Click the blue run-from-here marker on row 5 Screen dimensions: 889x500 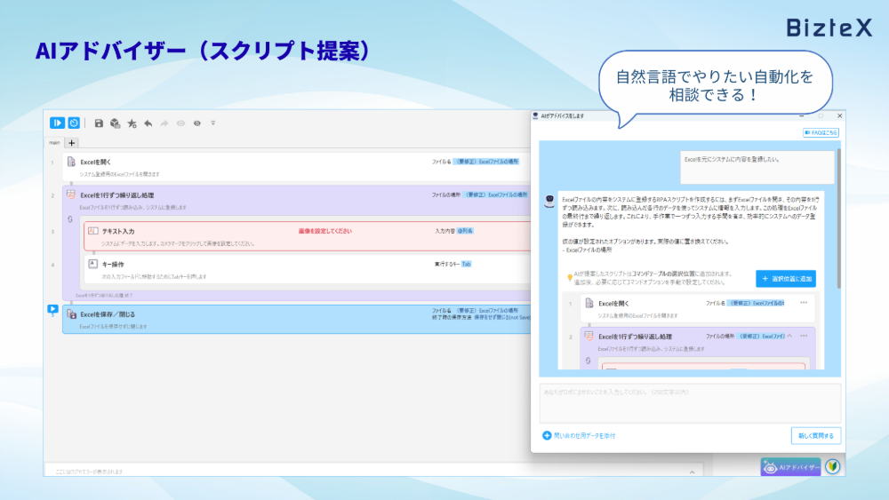tap(52, 309)
